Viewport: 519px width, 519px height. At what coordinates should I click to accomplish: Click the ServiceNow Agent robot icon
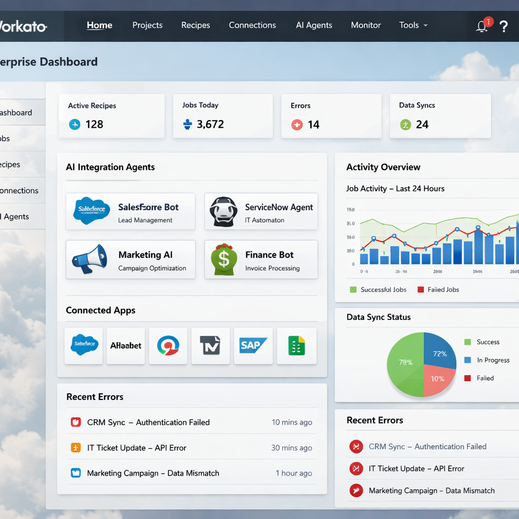[224, 211]
